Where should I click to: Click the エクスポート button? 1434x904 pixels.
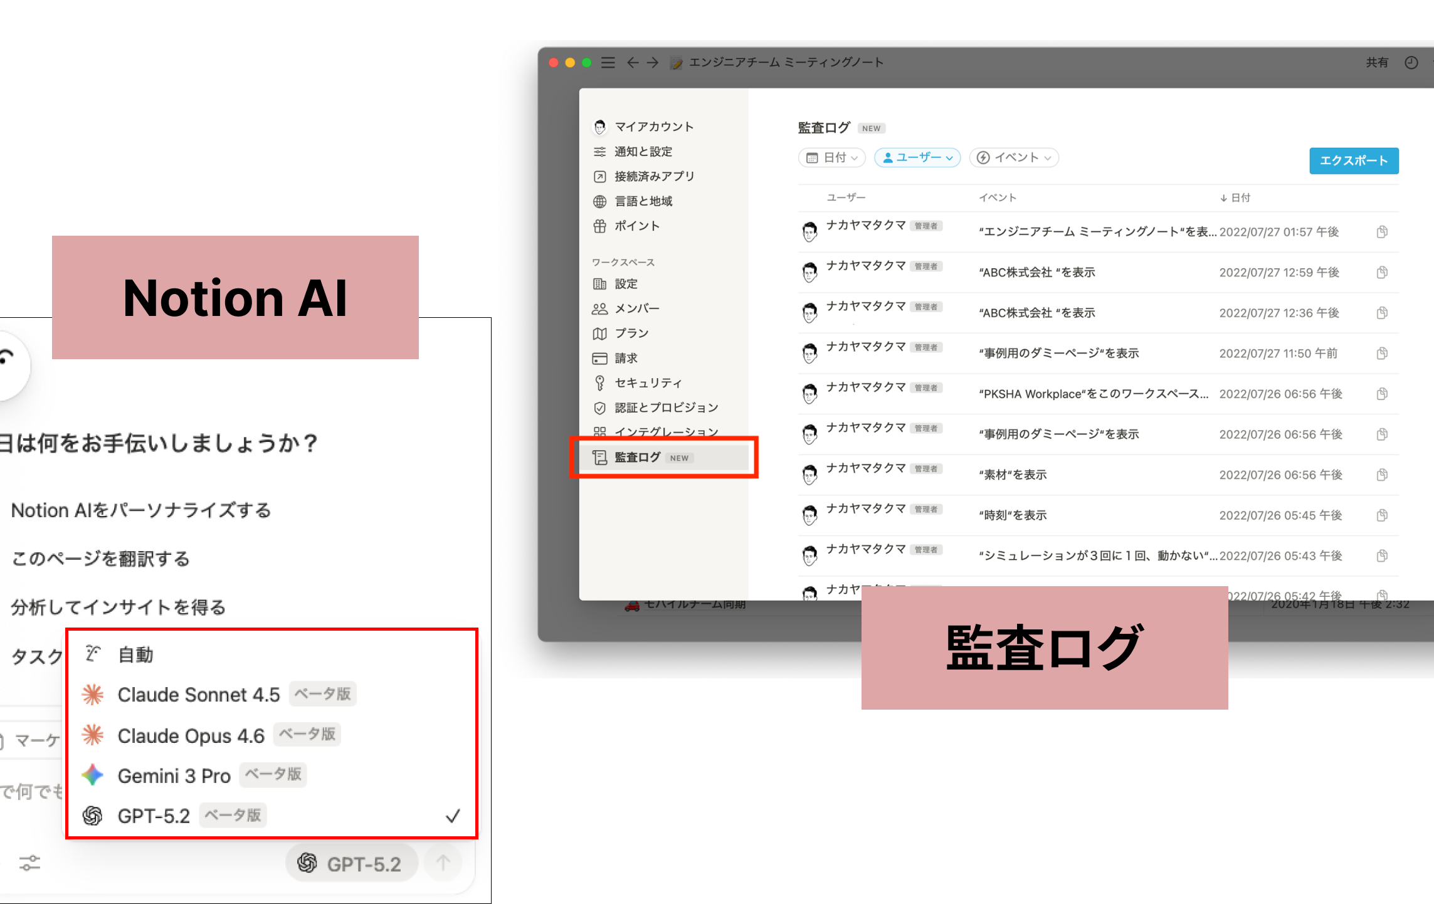(1353, 160)
